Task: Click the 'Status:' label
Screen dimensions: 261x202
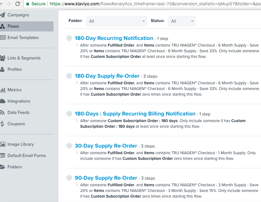Action: tap(158, 21)
